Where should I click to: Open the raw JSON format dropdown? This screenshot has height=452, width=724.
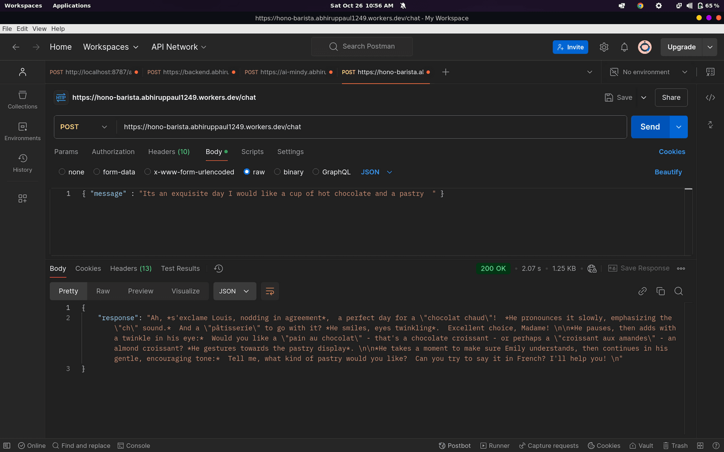(x=377, y=172)
